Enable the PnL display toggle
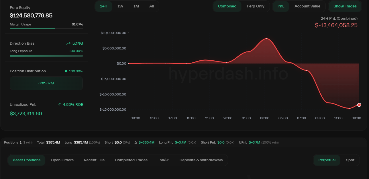The height and width of the screenshot is (179, 369). [280, 6]
